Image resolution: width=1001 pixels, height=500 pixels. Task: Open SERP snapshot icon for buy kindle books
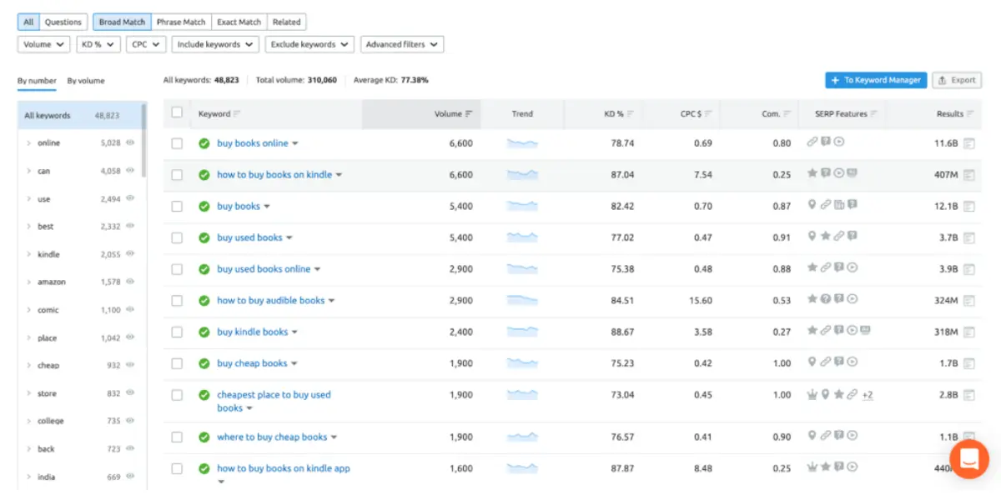pos(968,332)
